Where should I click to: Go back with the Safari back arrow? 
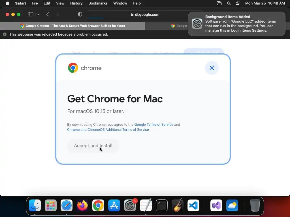tap(48, 14)
